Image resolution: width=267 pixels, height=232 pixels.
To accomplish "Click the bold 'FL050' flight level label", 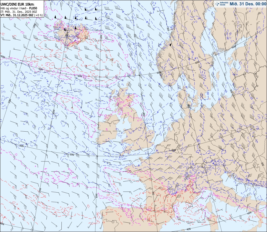I will (x=33, y=8).
